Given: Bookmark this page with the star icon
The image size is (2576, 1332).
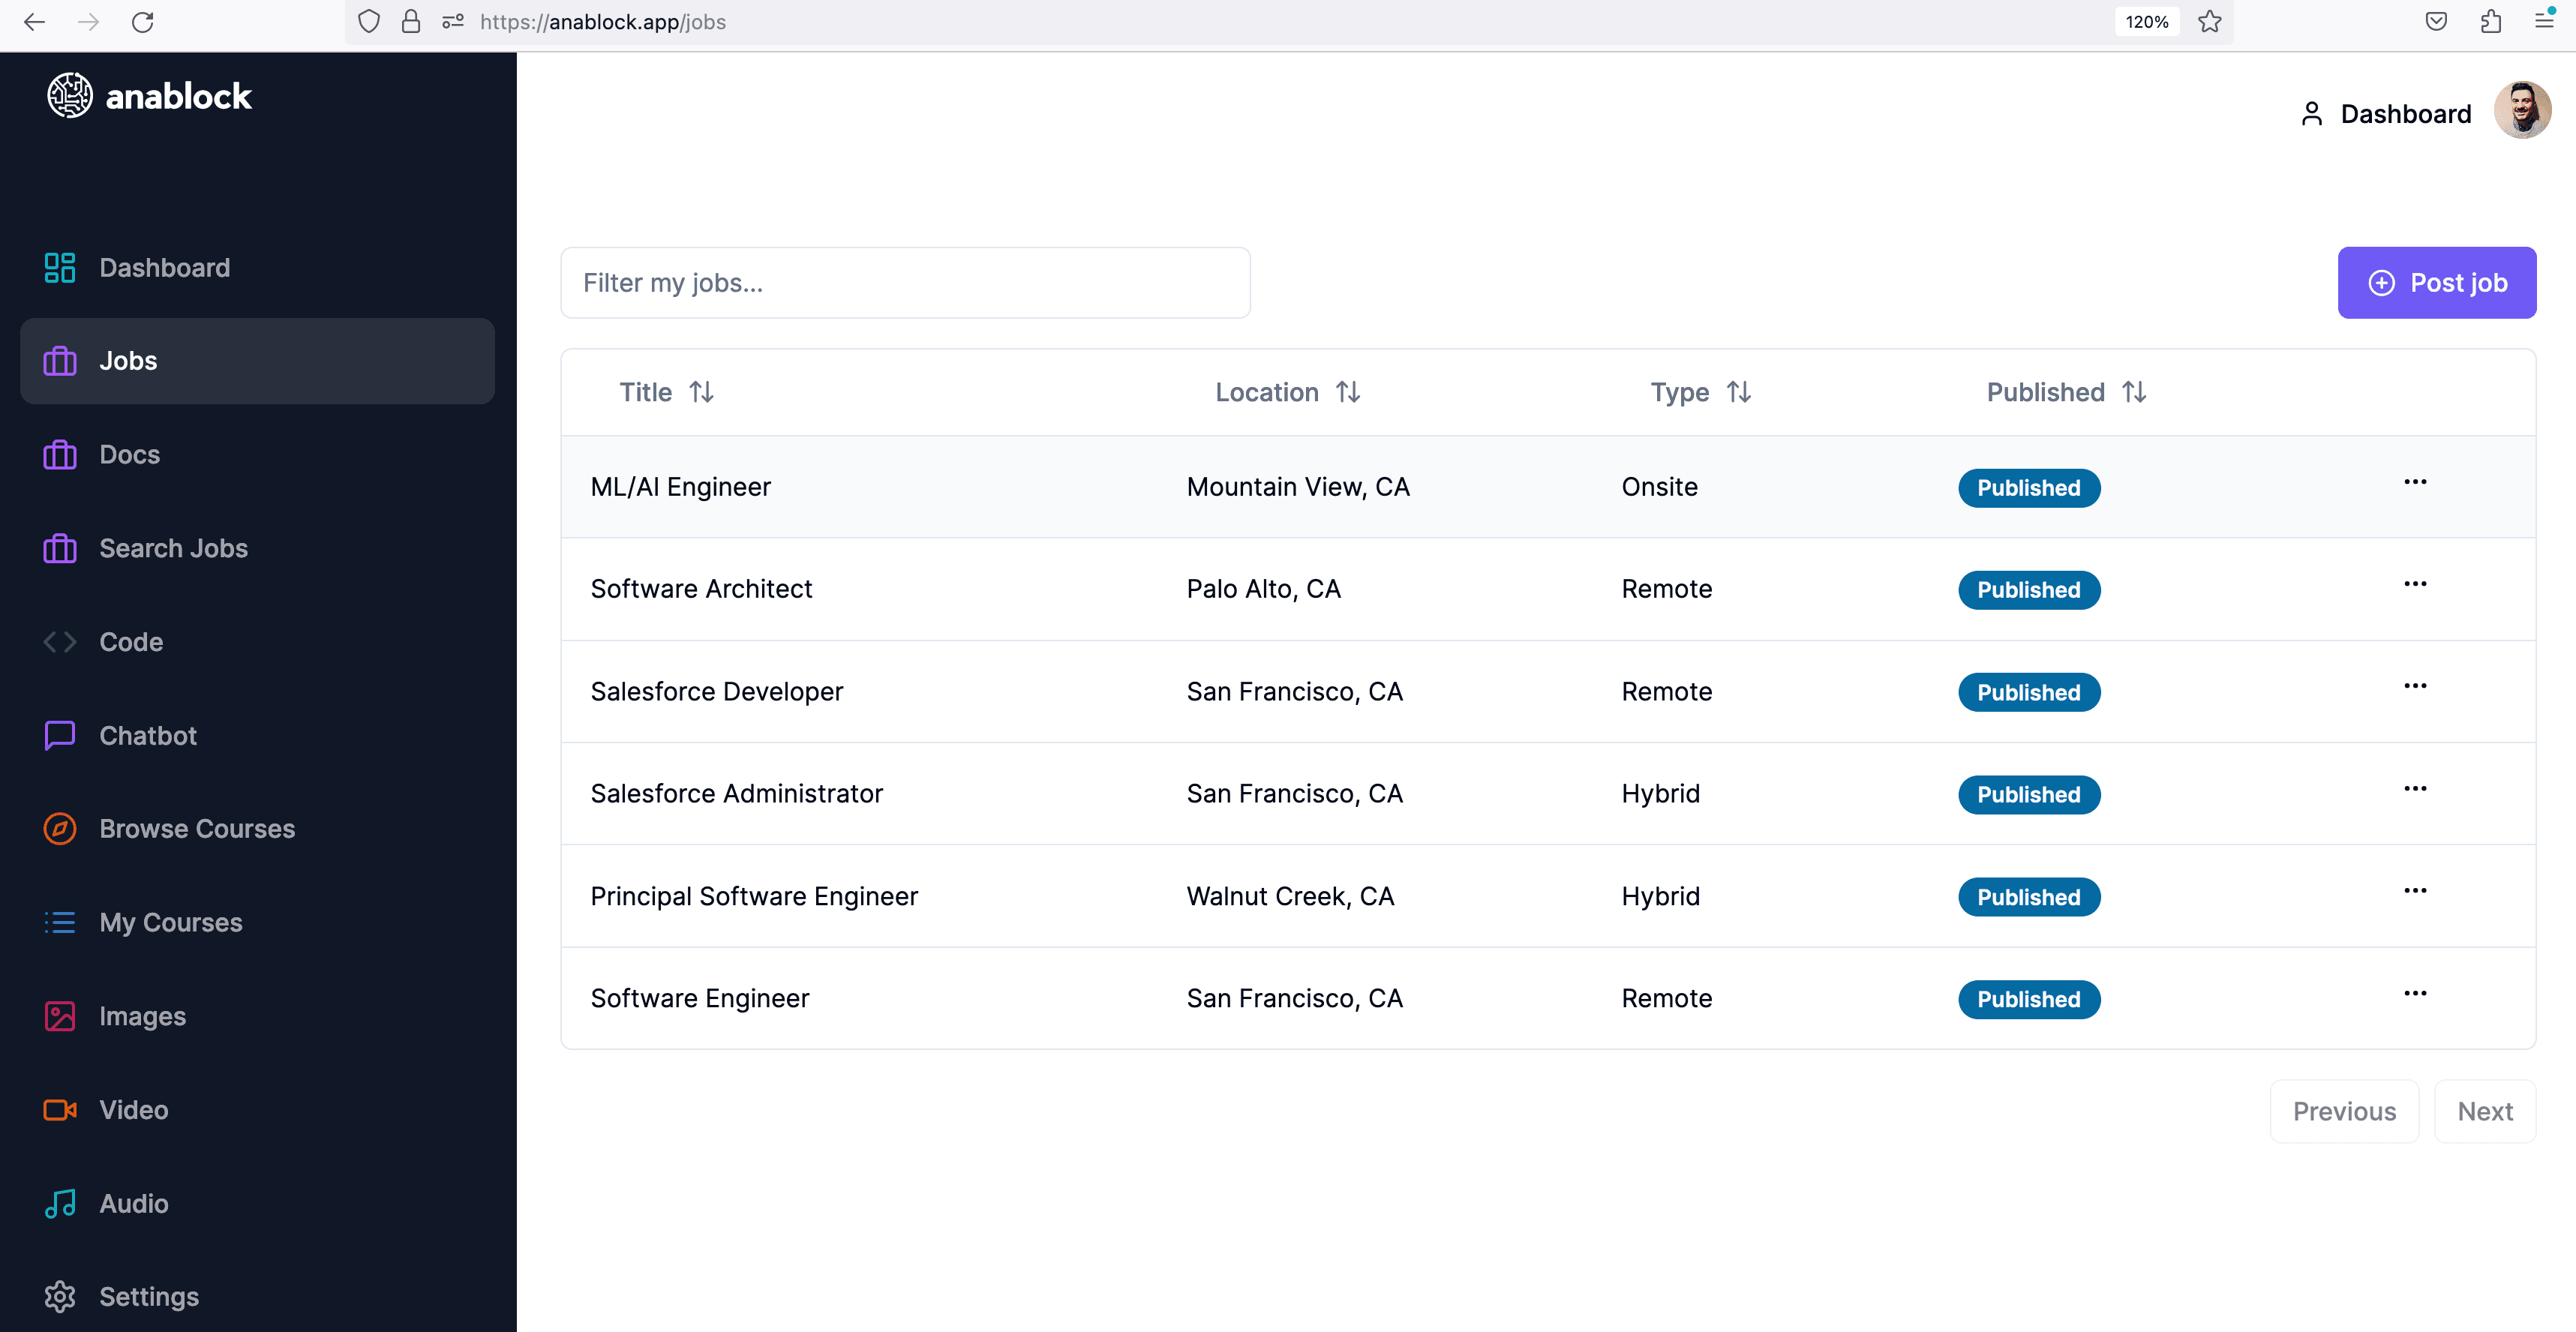Looking at the screenshot, I should (x=2210, y=22).
